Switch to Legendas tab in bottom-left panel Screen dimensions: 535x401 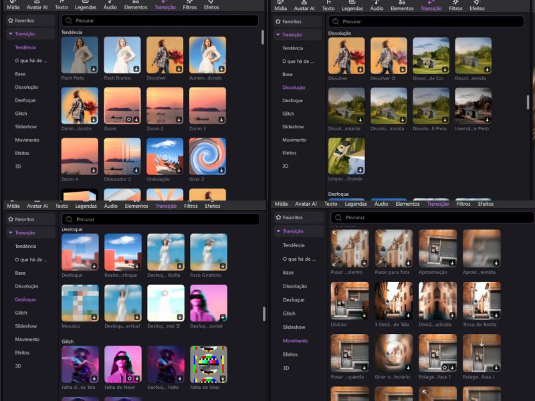click(x=86, y=206)
